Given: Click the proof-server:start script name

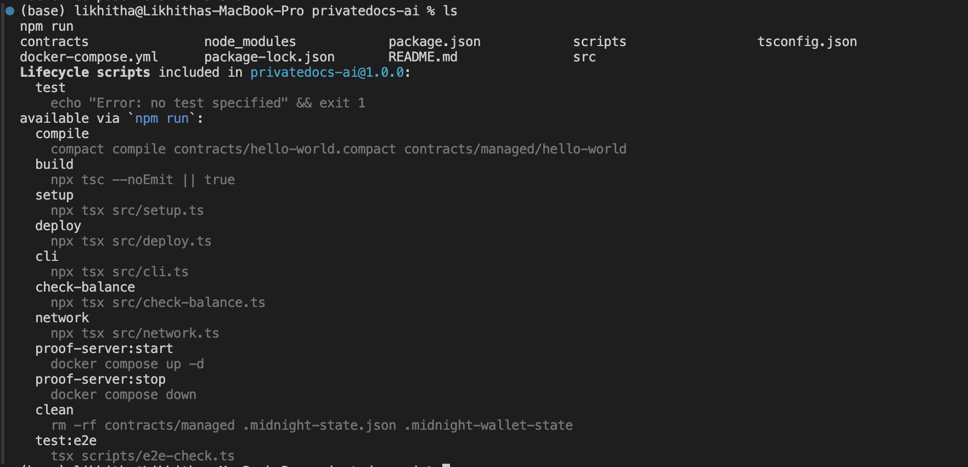Looking at the screenshot, I should [x=104, y=349].
